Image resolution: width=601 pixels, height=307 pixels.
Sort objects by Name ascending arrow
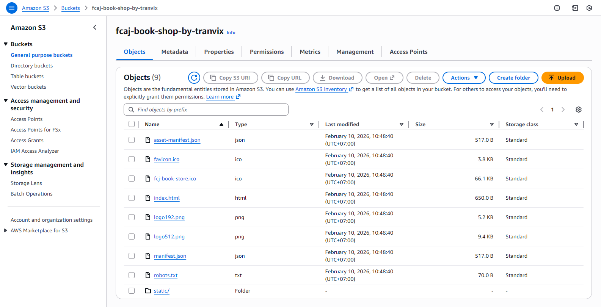click(221, 124)
